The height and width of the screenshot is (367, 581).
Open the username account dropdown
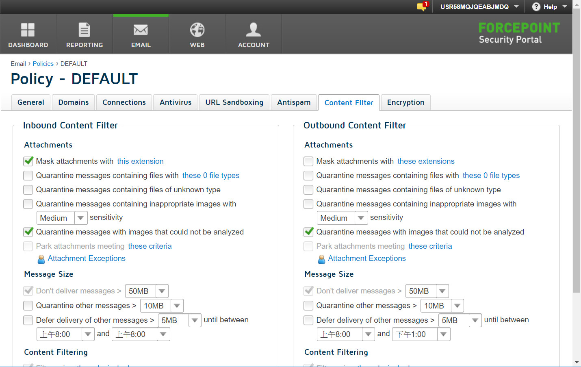click(x=479, y=7)
